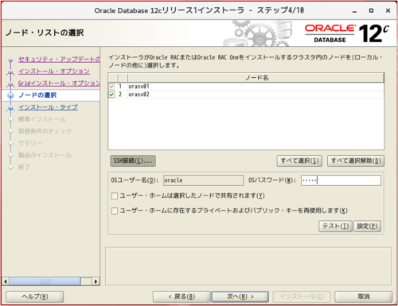
Task: Select the ノードの選択 step in sidebar
Action: pyautogui.click(x=37, y=95)
